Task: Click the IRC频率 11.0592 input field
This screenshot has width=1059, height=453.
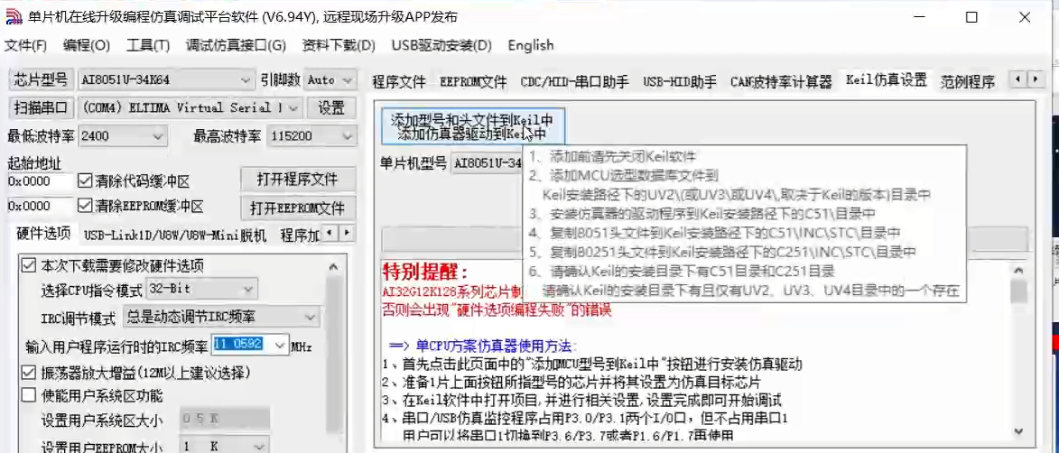Action: coord(238,345)
